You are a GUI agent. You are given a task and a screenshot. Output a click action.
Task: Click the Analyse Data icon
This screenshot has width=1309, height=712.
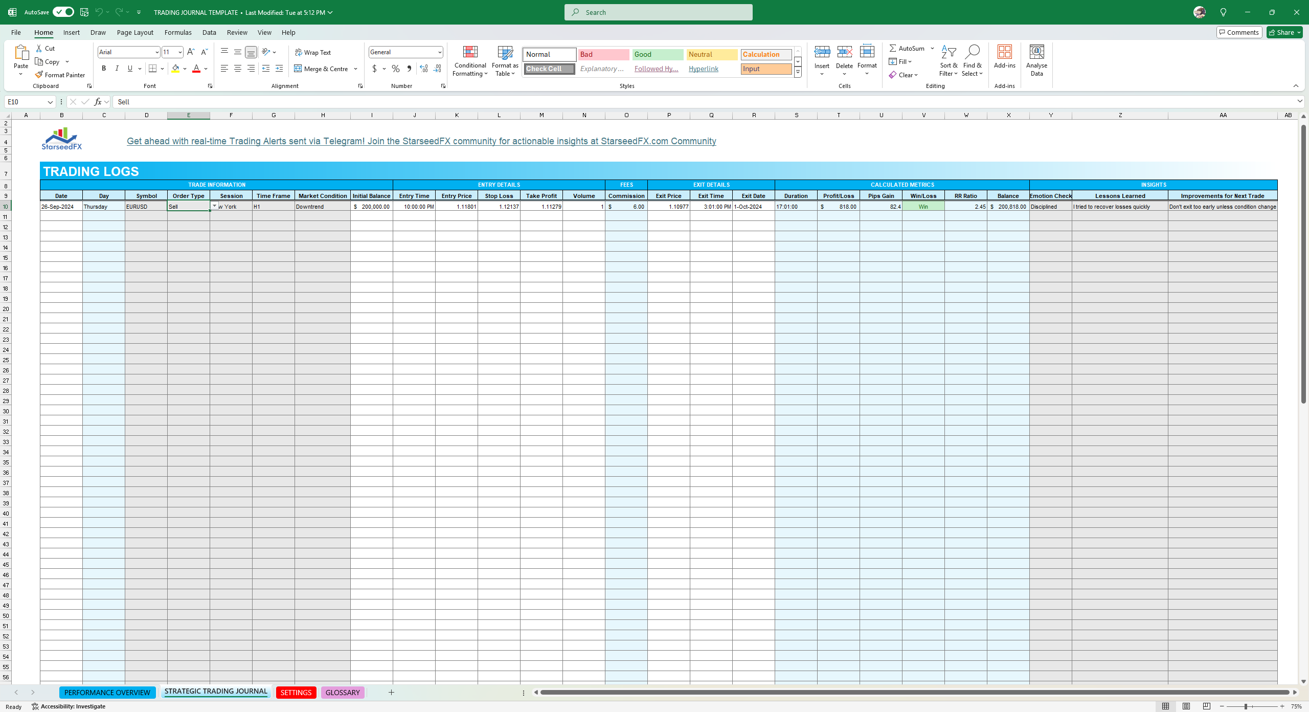tap(1036, 52)
